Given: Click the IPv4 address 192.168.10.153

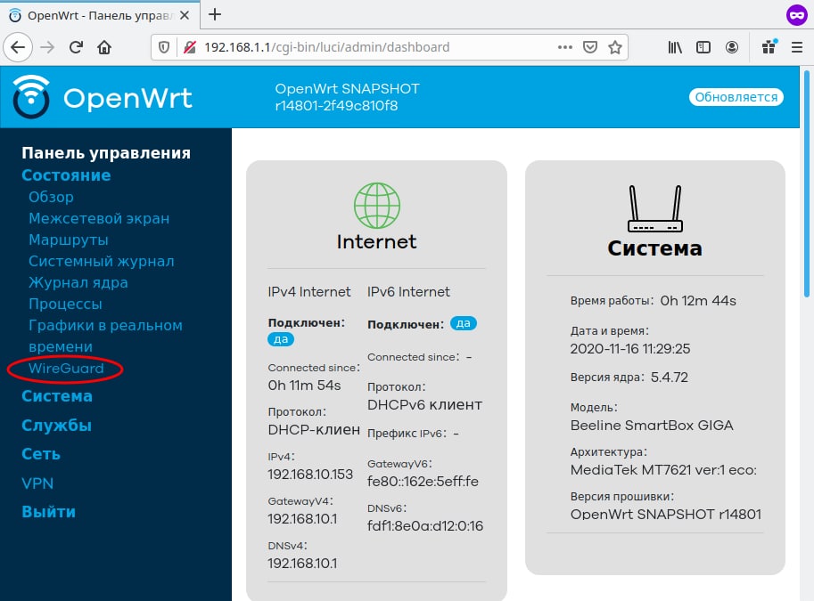Looking at the screenshot, I should click(x=310, y=474).
